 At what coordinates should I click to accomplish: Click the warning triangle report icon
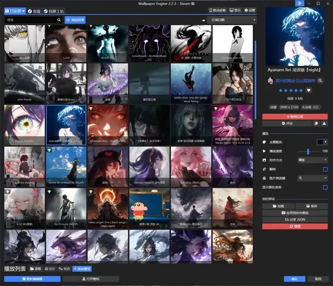(x=324, y=123)
